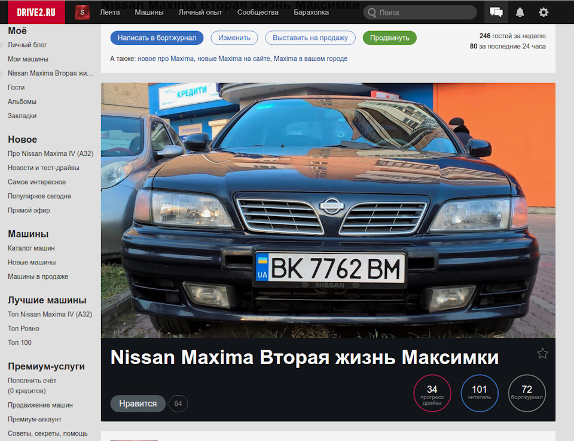Click the bookmark star icon
Image resolution: width=574 pixels, height=441 pixels.
pos(542,353)
